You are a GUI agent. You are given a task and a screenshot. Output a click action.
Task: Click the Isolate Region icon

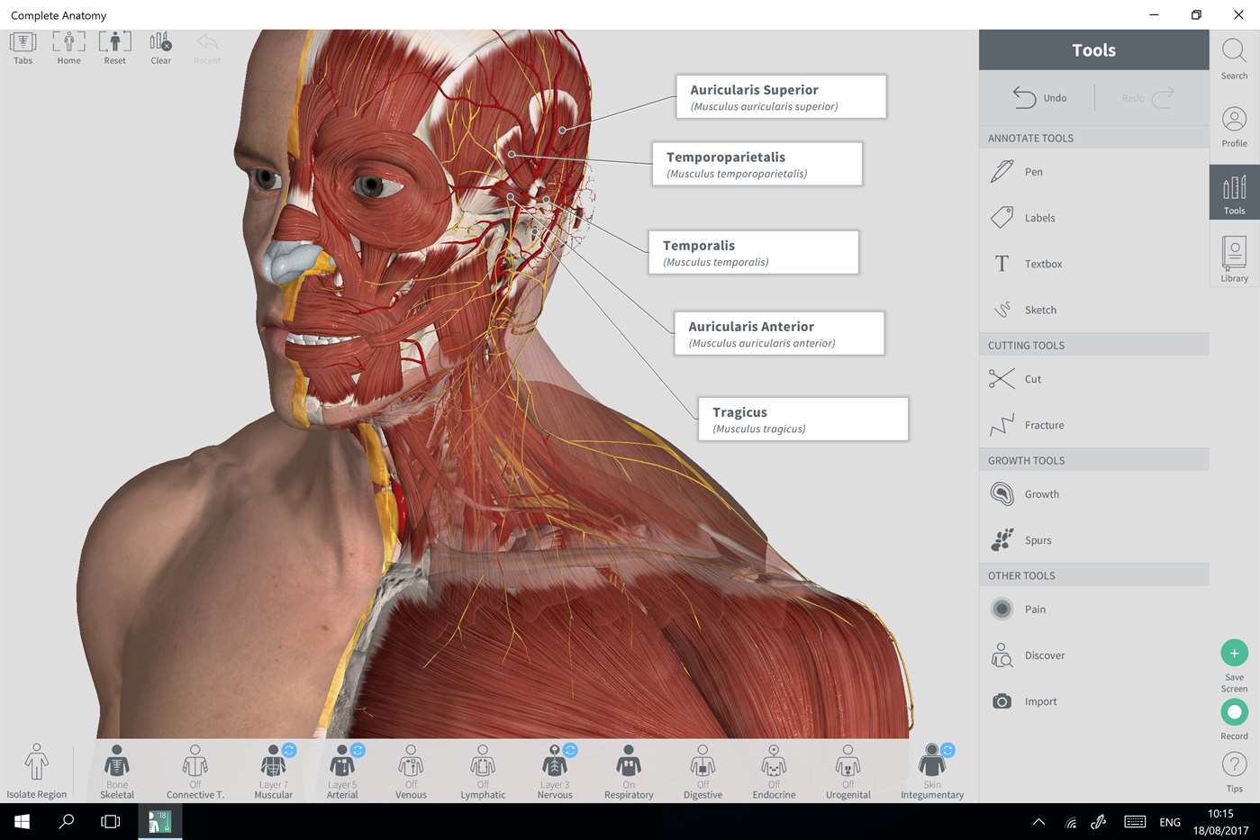tap(36, 772)
